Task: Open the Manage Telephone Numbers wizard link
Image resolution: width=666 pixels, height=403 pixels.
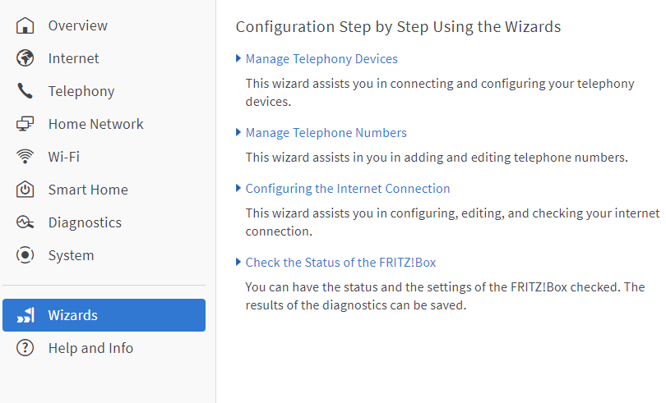Action: click(x=326, y=133)
